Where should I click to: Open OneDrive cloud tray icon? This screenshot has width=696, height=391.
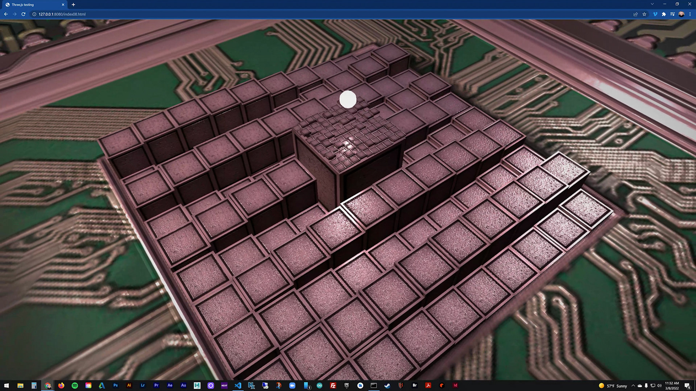click(640, 386)
